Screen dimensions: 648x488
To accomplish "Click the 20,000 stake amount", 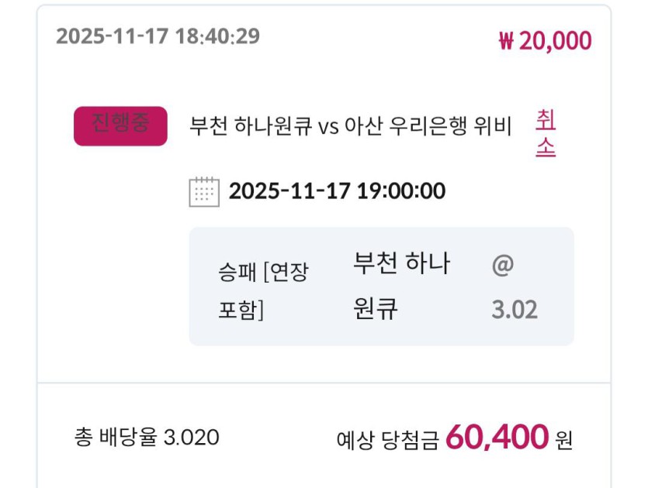I will pyautogui.click(x=555, y=40).
